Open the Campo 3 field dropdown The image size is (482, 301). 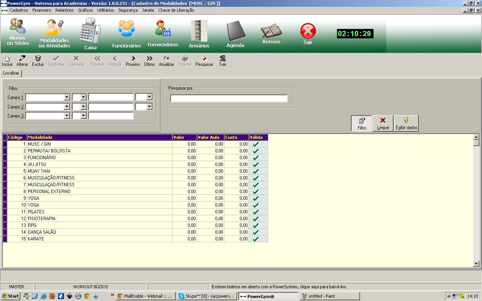pos(67,116)
